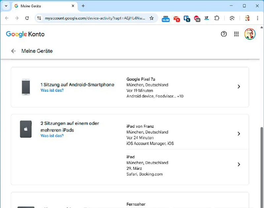Go back using browser back arrow

pos(7,18)
